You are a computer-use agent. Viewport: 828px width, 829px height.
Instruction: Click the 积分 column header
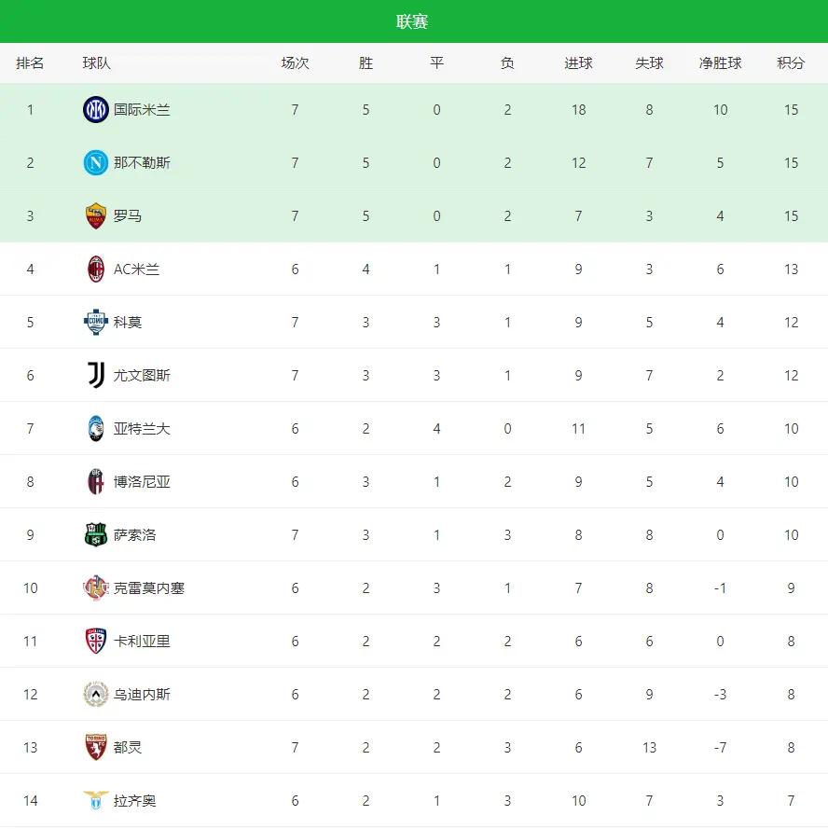click(791, 63)
